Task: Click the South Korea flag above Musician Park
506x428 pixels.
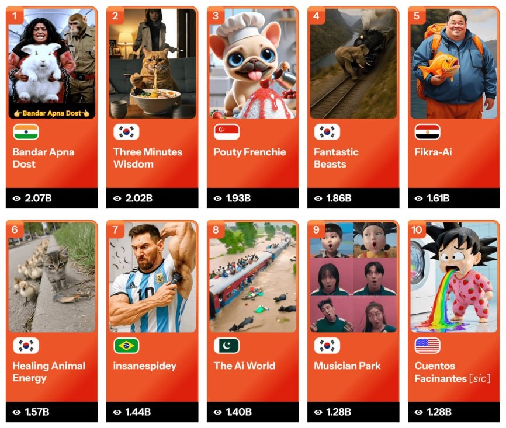Action: tap(327, 346)
